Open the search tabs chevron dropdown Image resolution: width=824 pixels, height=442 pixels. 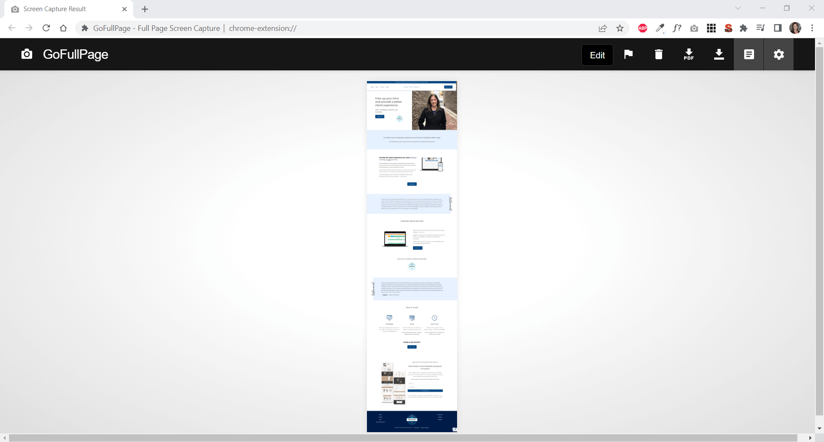coord(738,8)
